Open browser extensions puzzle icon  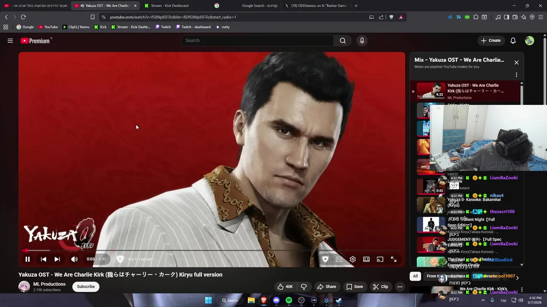coord(476,17)
